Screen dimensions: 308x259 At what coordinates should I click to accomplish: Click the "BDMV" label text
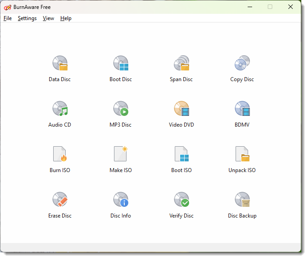242,125
